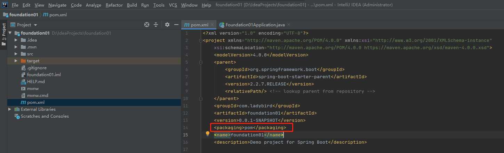Click the HELP.md markdown file icon
The image size is (504, 153).
coord(23,82)
